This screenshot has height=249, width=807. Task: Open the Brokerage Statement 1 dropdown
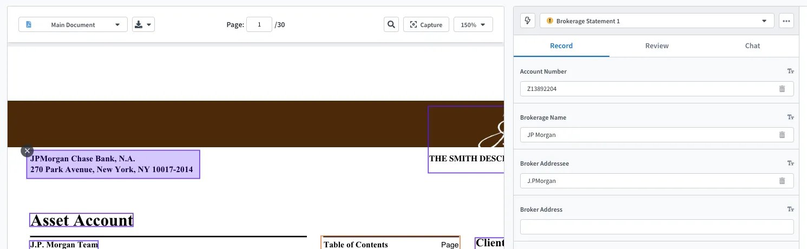click(657, 21)
